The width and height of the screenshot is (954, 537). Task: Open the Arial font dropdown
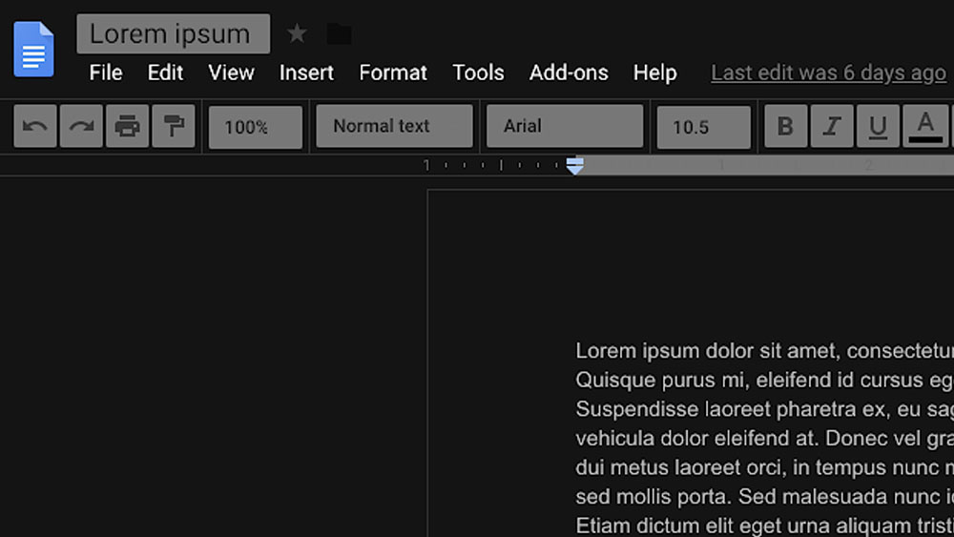(565, 127)
